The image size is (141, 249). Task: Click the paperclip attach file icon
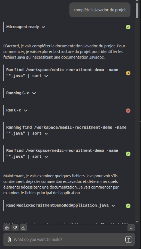point(9,239)
